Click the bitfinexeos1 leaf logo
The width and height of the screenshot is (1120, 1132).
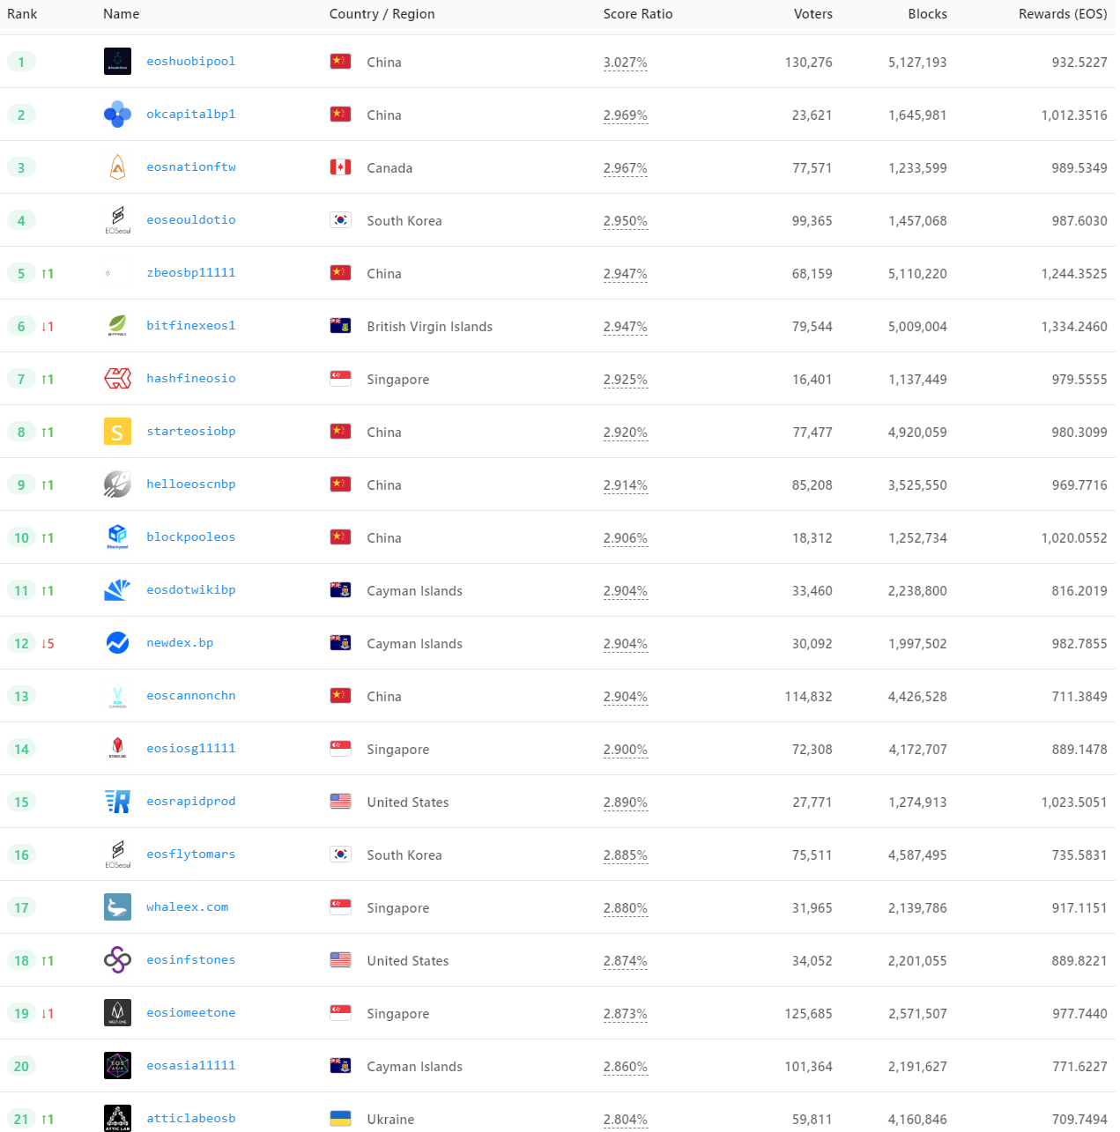pos(117,326)
